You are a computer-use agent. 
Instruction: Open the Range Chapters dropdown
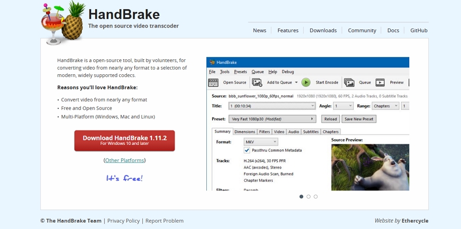(x=386, y=106)
